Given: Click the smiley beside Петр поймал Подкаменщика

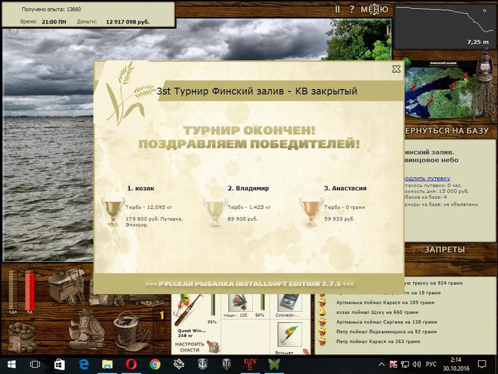Looking at the screenshot, I should 322,332.
